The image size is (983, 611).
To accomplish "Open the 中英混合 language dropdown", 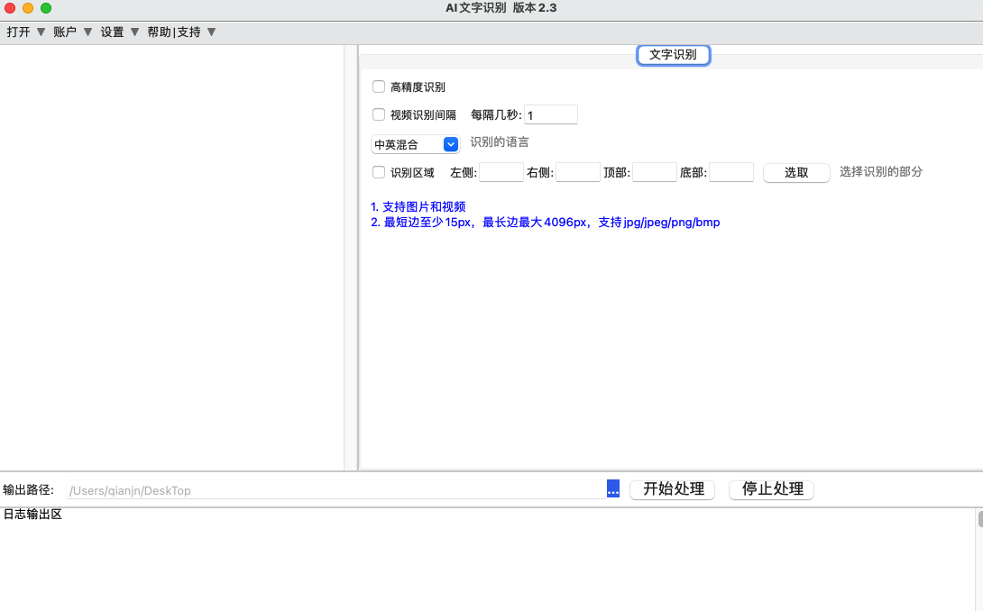I will click(x=415, y=144).
